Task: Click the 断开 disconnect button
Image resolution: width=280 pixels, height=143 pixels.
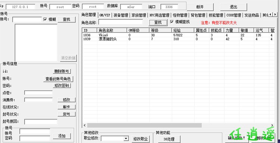Action: click(200, 7)
